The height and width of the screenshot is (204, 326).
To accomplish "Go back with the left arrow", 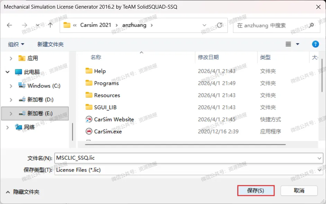I will [x=9, y=25].
